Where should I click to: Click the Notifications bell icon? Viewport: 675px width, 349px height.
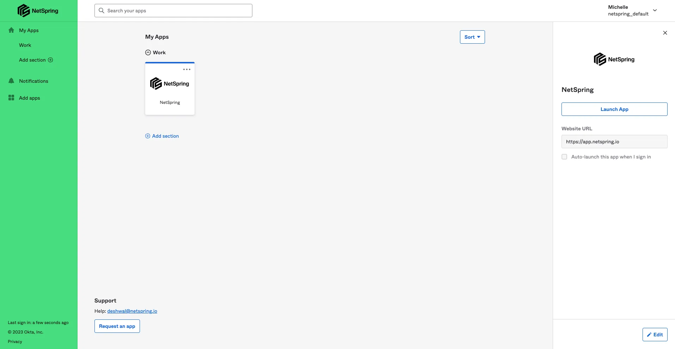click(11, 81)
